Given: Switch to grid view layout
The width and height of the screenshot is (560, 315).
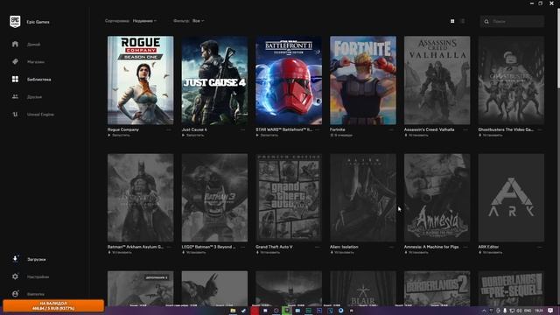Looking at the screenshot, I should (452, 21).
